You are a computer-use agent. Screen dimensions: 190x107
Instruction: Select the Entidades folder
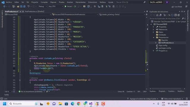point(162,35)
